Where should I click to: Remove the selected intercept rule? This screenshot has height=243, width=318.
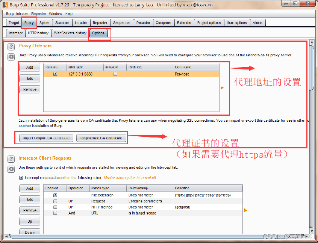click(30, 210)
